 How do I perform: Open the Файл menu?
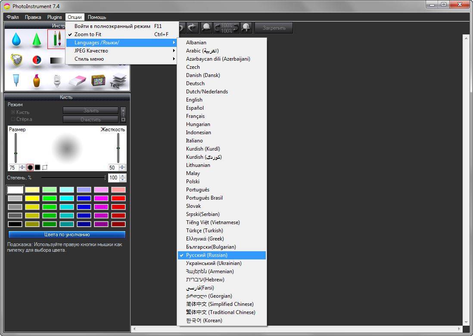12,17
